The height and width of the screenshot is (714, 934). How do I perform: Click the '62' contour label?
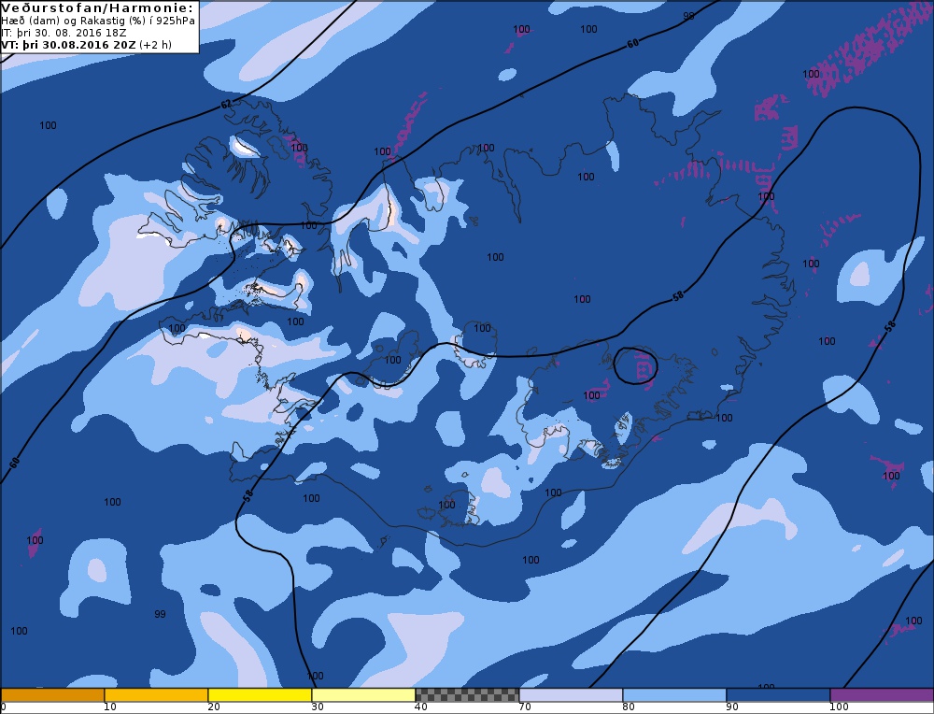[x=226, y=104]
